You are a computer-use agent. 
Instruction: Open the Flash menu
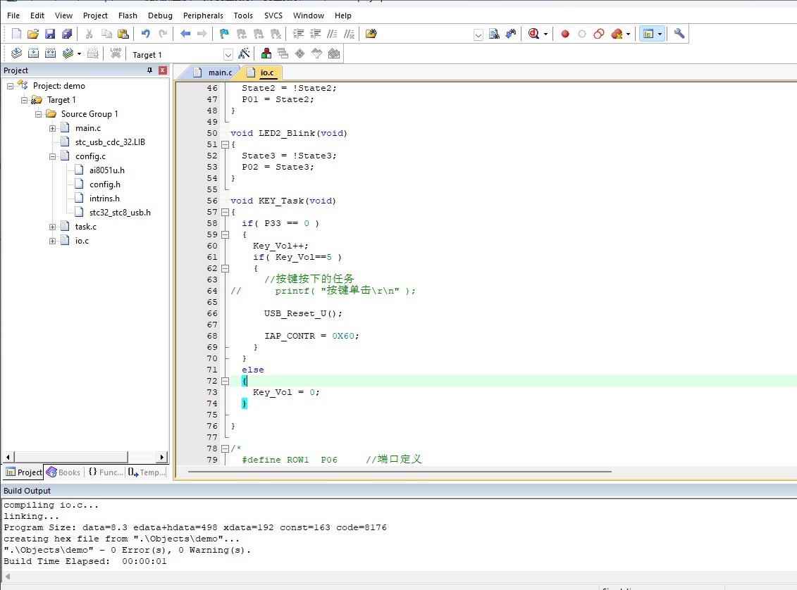(x=128, y=15)
